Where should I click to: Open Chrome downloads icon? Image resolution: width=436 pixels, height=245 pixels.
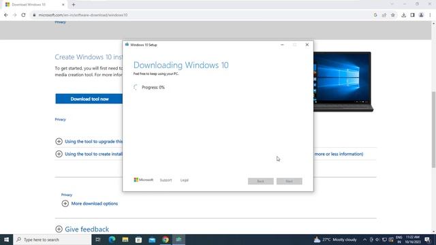(403, 15)
